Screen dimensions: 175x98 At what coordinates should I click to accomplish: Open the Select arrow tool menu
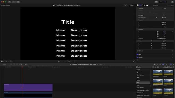pos(26,65)
